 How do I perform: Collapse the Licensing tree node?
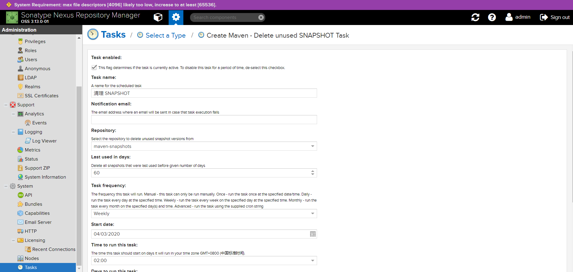point(13,240)
